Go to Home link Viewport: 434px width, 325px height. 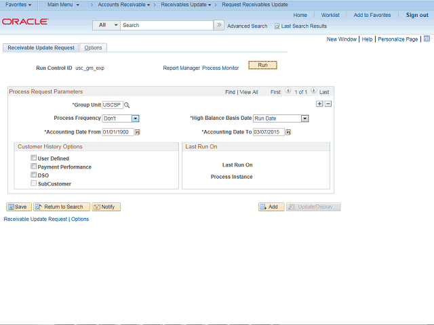tap(300, 15)
